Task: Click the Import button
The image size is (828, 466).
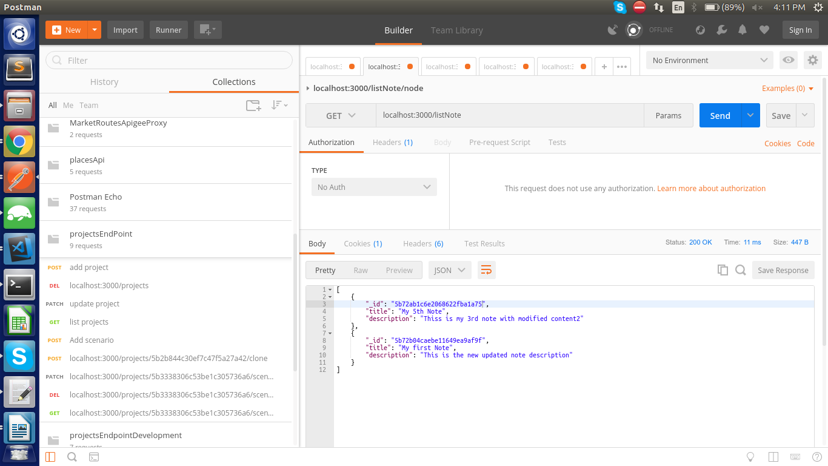Action: [125, 30]
